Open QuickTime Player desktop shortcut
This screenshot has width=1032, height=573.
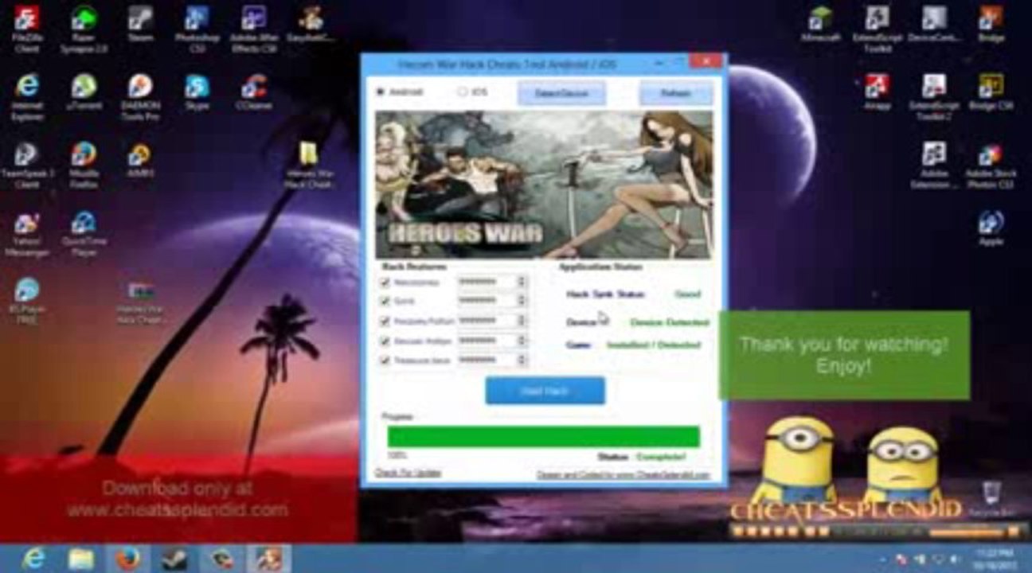click(x=83, y=234)
